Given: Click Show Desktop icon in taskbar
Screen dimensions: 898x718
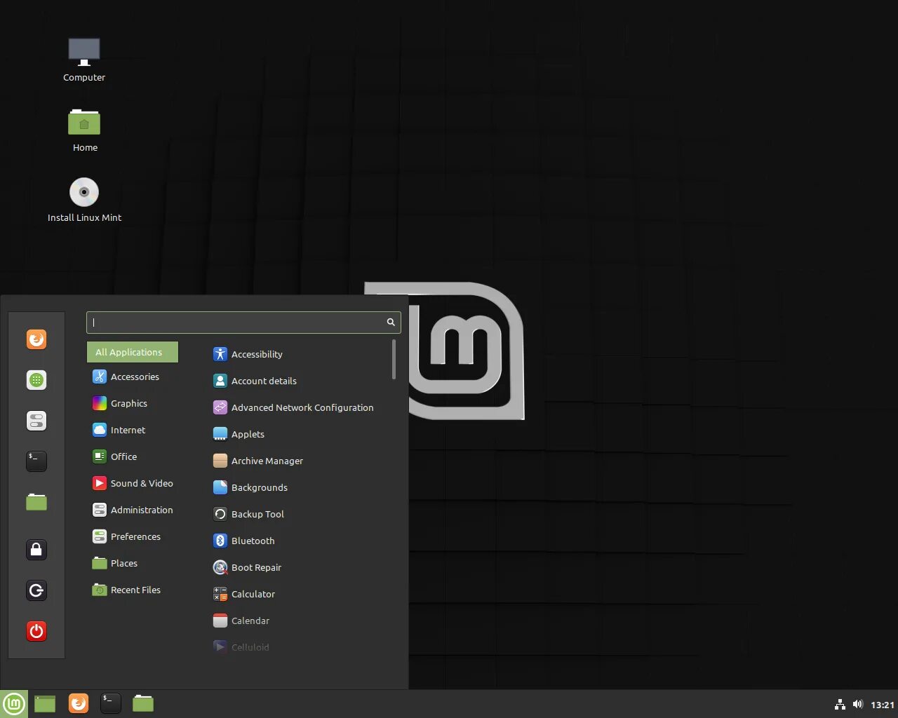Looking at the screenshot, I should pos(45,704).
